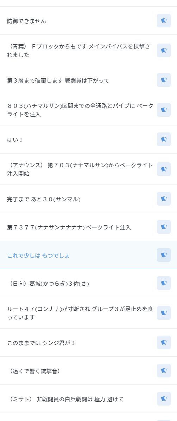This screenshot has height=421, width=177.
Task: Click flashcard icon next to はい！
Action: (x=164, y=140)
